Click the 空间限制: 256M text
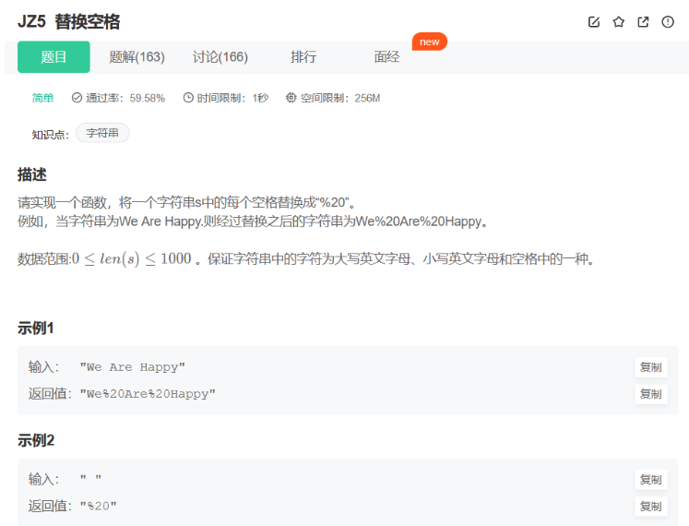The height and width of the screenshot is (526, 689). 340,98
